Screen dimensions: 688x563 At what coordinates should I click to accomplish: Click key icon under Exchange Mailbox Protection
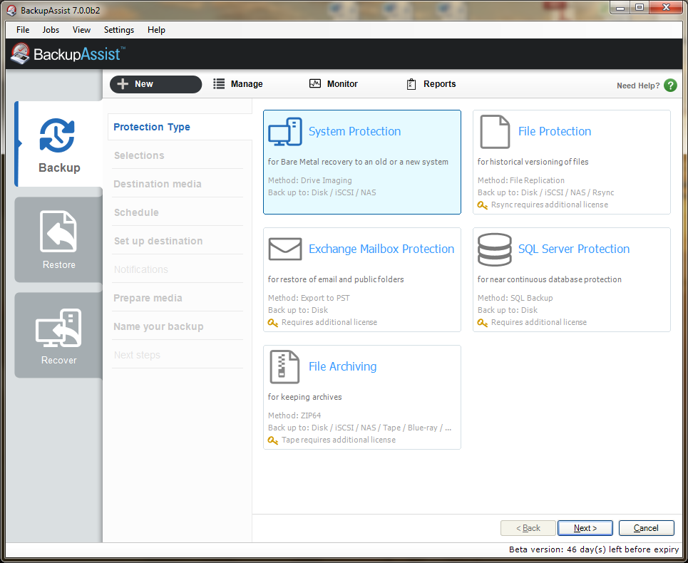click(x=273, y=322)
